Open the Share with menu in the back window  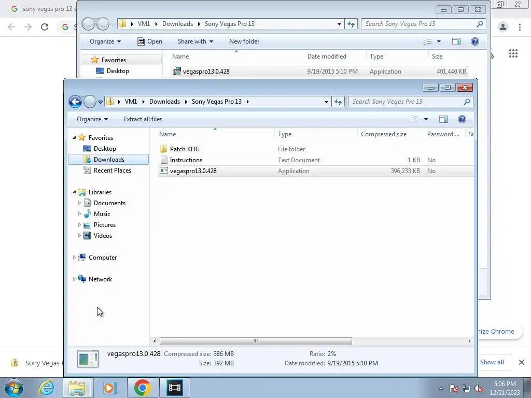[195, 41]
